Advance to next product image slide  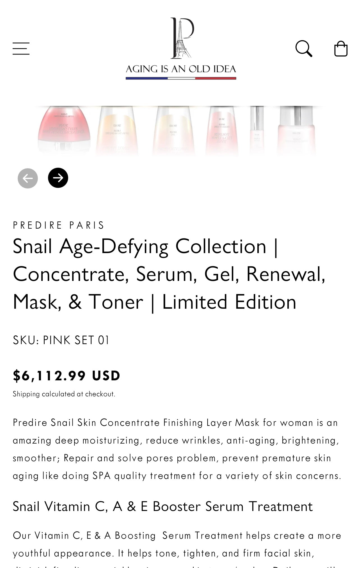pos(58,178)
